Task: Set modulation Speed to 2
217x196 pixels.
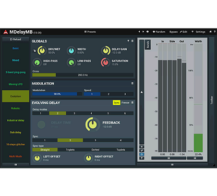Action: pyautogui.click(x=108, y=94)
